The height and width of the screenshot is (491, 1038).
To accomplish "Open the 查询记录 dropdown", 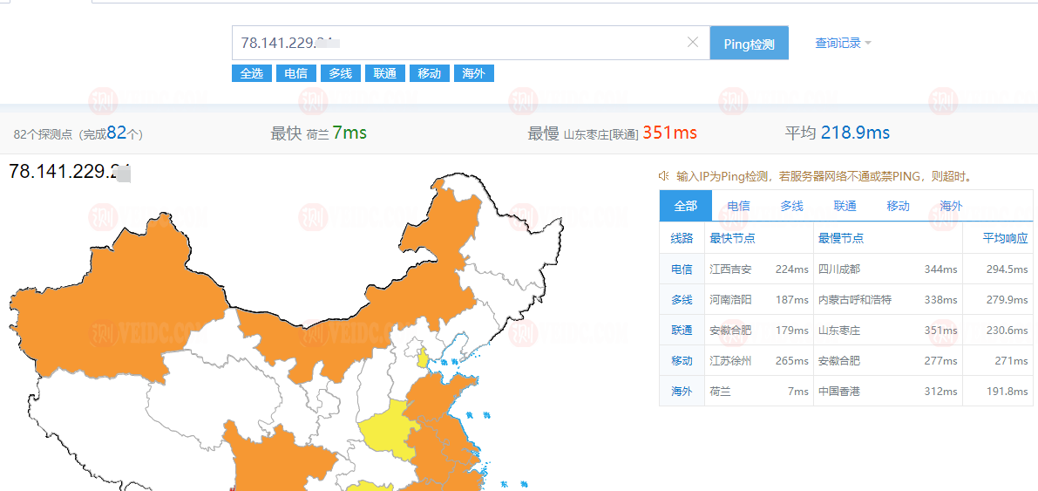I will [x=843, y=43].
